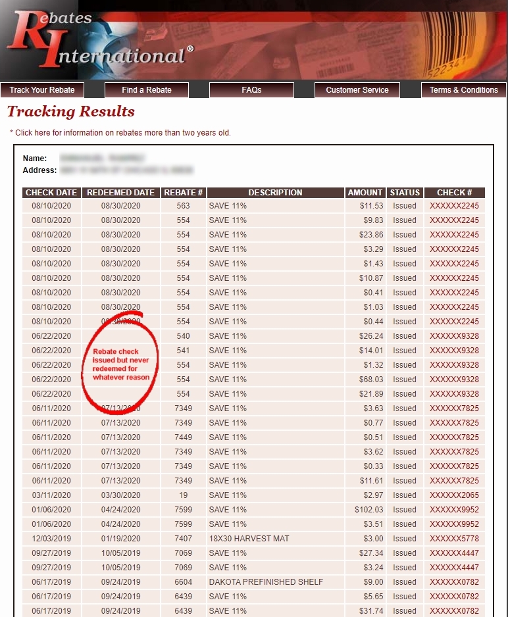
Task: Open check number for the $68.03 rebate
Action: click(x=454, y=380)
